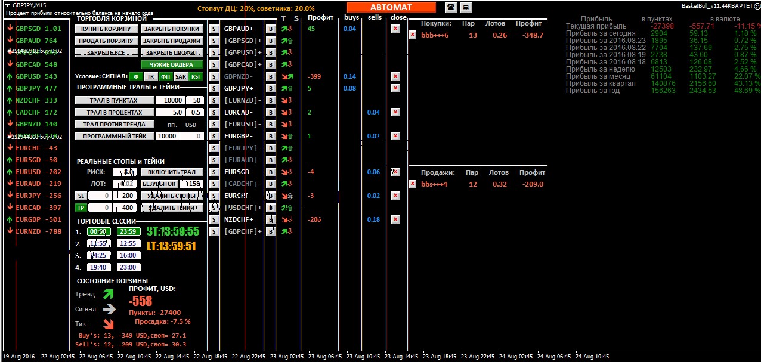
Task: Click the computer icon beside the telephone
Action: pyautogui.click(x=466, y=7)
